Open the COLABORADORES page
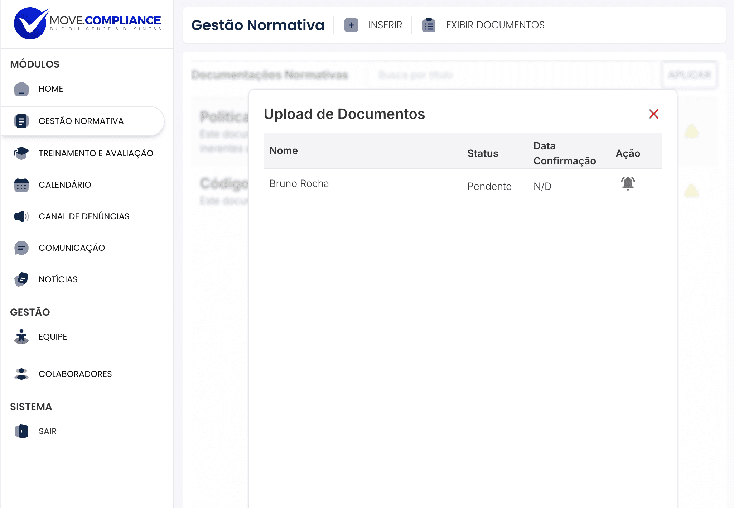Image resolution: width=734 pixels, height=508 pixels. point(75,374)
